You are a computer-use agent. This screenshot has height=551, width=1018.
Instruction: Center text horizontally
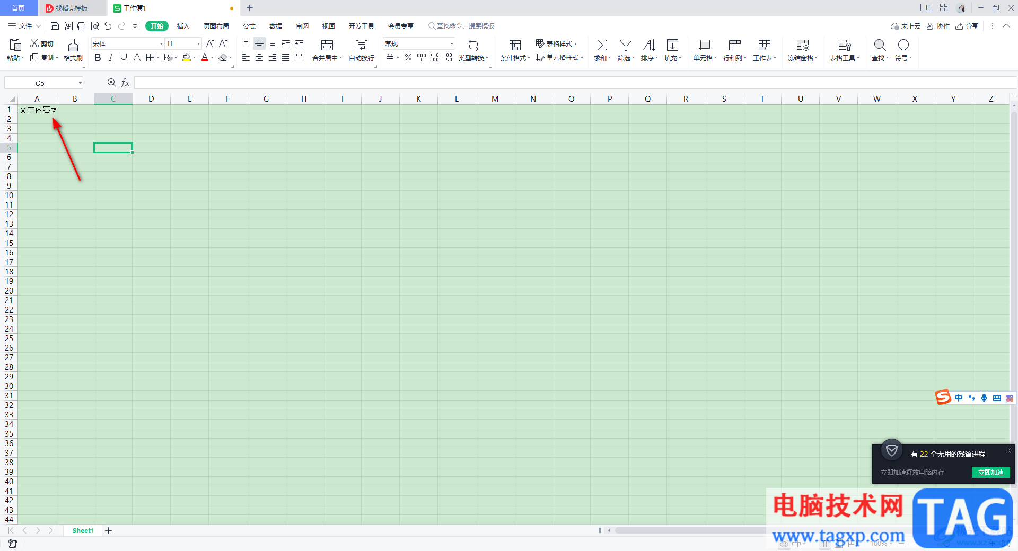click(259, 57)
